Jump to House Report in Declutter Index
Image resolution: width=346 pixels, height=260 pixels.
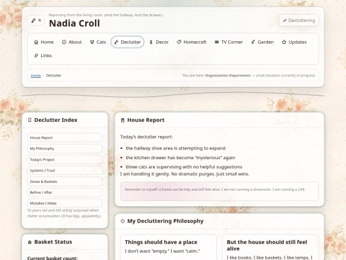[x=65, y=137]
